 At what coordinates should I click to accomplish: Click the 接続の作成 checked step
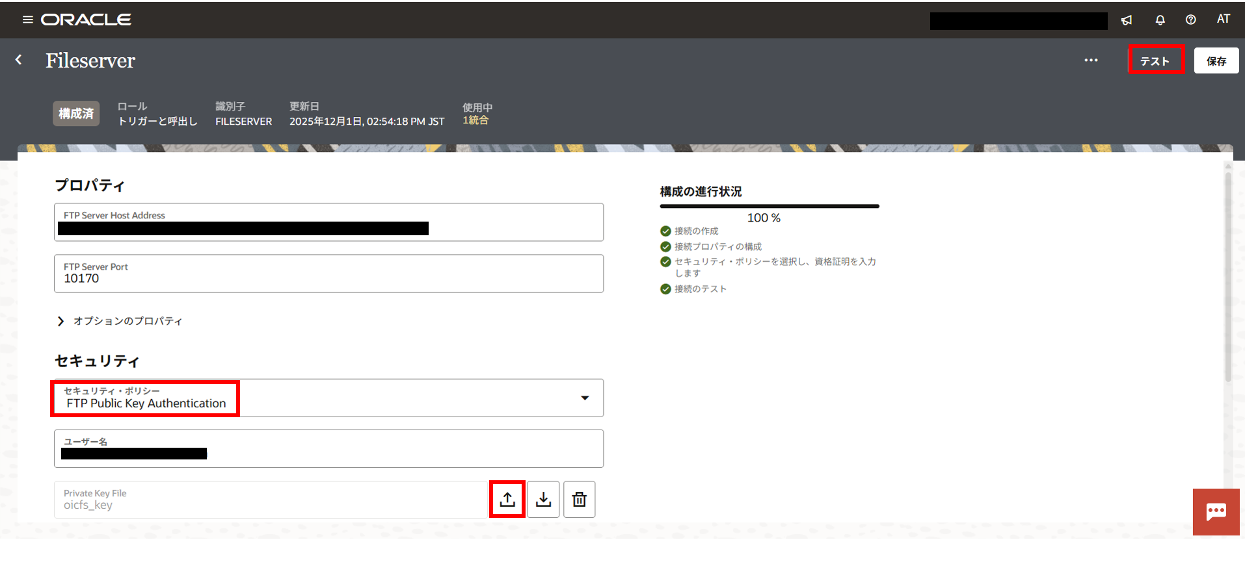click(689, 231)
